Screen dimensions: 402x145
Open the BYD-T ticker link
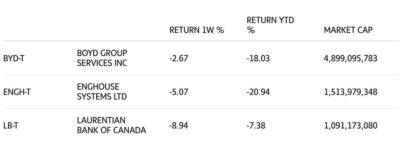[x=14, y=59]
